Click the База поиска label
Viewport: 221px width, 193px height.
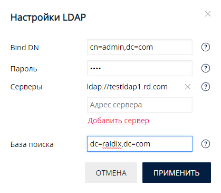pos(32,144)
